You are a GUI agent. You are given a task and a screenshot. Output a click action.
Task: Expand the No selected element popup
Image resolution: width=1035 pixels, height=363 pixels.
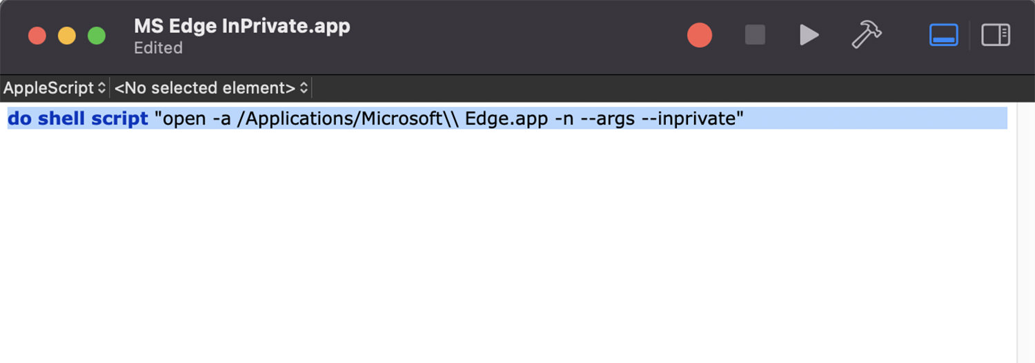coord(211,88)
